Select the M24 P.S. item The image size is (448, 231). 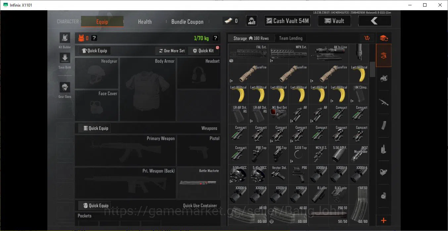[x=319, y=155]
